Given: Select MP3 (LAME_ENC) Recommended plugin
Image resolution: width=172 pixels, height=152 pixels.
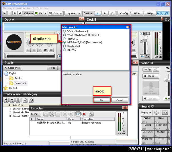Looking at the screenshot, I should point(83,42).
